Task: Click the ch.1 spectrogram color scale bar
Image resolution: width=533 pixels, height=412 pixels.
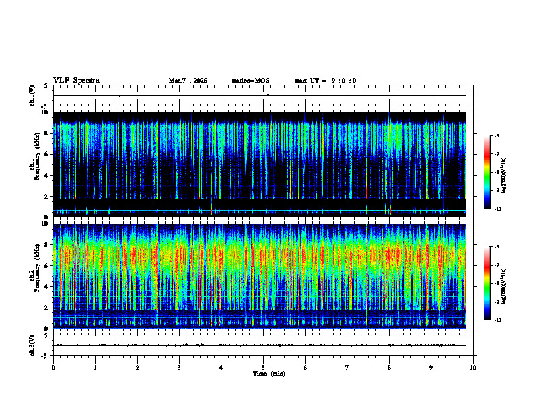Action: tap(487, 172)
